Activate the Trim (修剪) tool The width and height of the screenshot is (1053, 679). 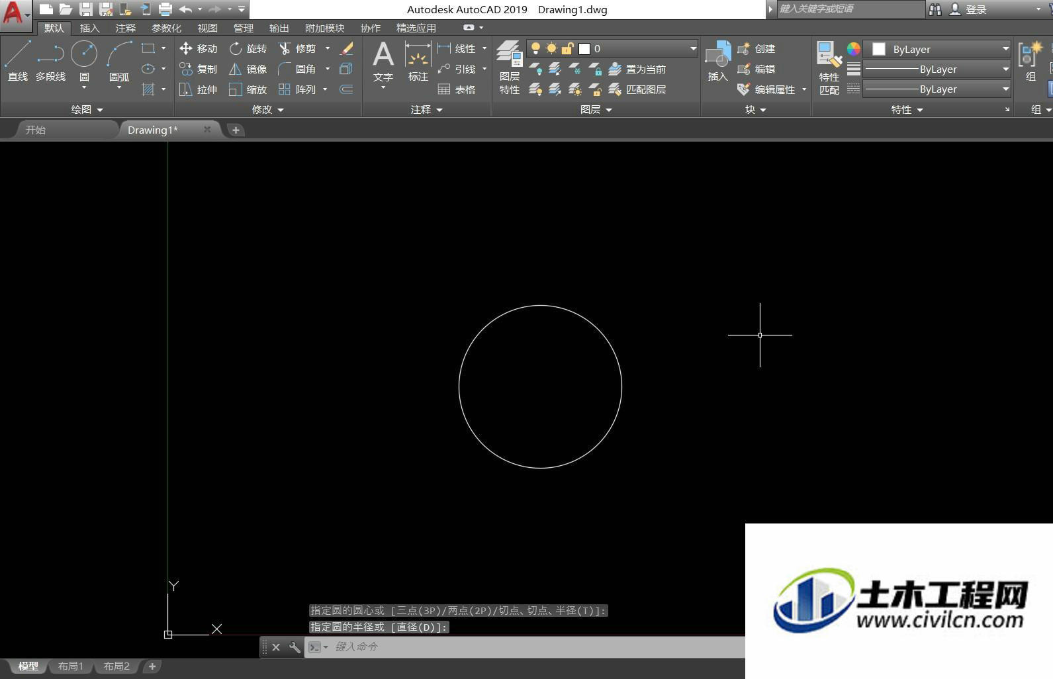(x=297, y=48)
